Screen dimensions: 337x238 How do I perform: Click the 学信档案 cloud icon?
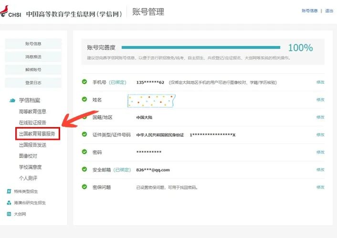tap(12, 100)
